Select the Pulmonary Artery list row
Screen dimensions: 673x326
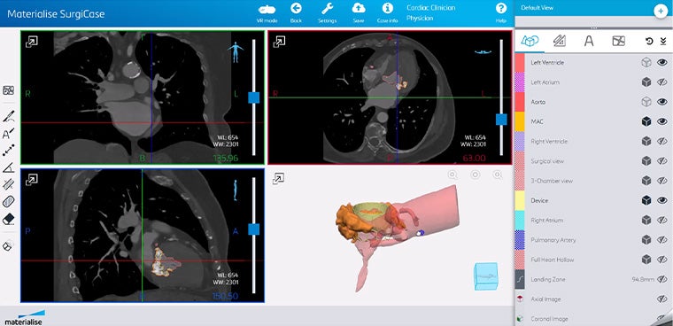(593, 240)
